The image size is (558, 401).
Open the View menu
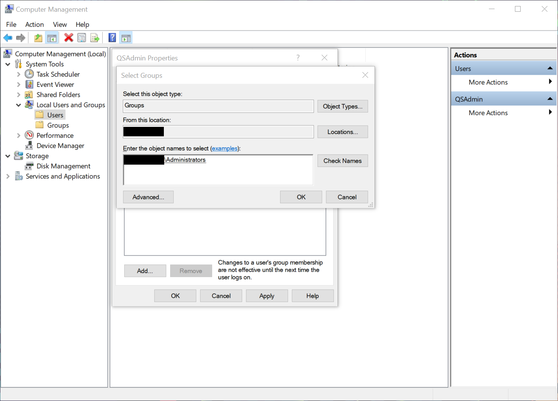click(60, 24)
